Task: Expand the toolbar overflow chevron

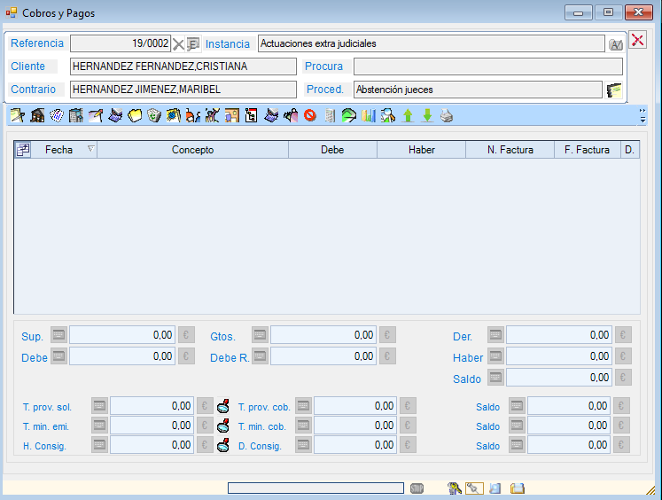Action: point(643,115)
